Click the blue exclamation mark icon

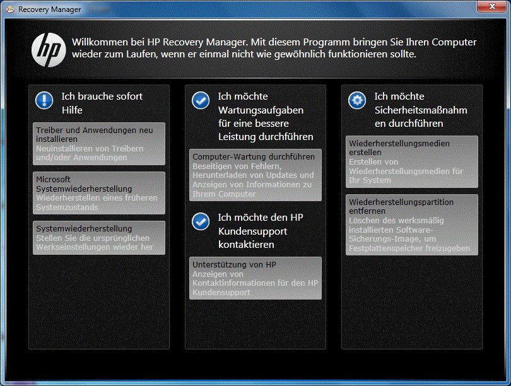coord(44,100)
